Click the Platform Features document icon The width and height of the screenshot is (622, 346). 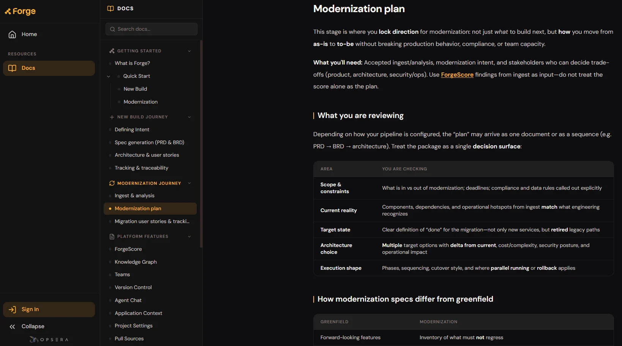[x=112, y=237]
